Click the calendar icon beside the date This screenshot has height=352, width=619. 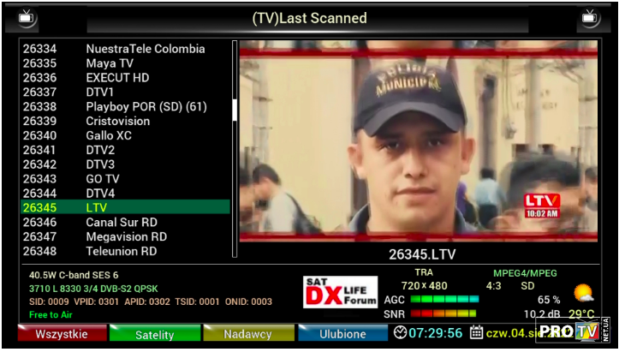click(476, 333)
